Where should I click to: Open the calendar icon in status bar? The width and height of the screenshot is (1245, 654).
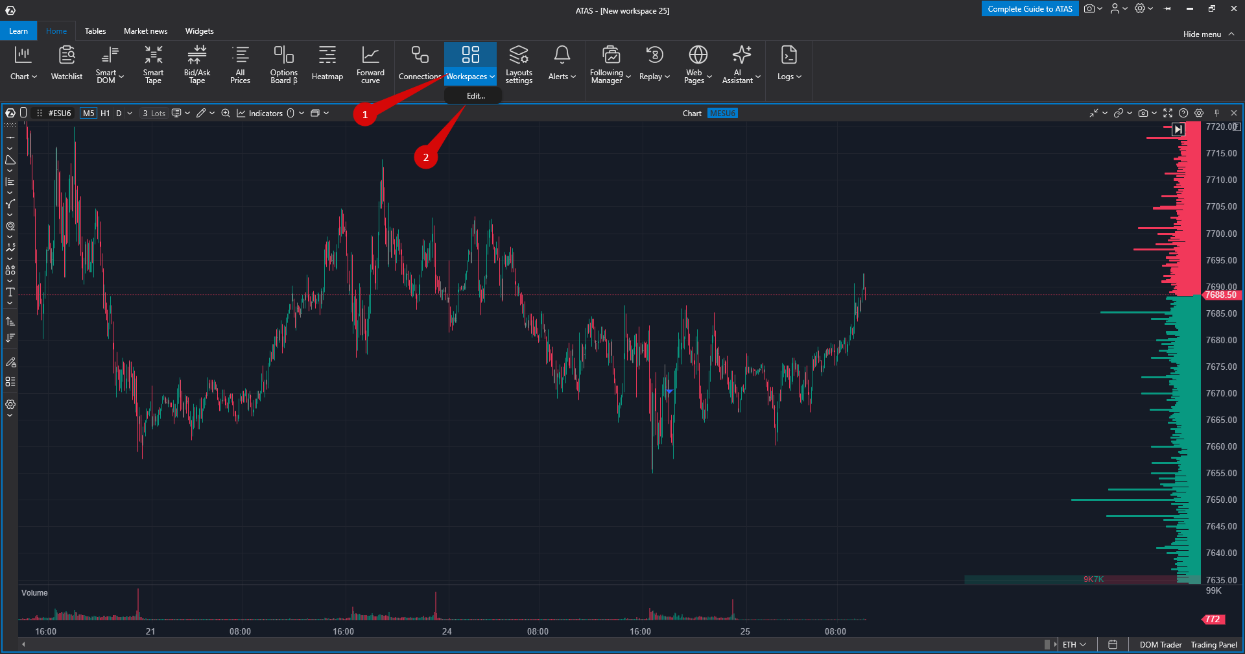pyautogui.click(x=1113, y=645)
